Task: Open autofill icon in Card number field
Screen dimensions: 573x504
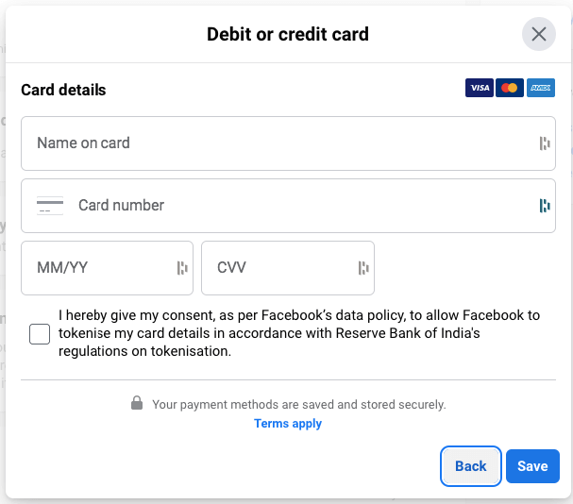Action: pyautogui.click(x=545, y=206)
